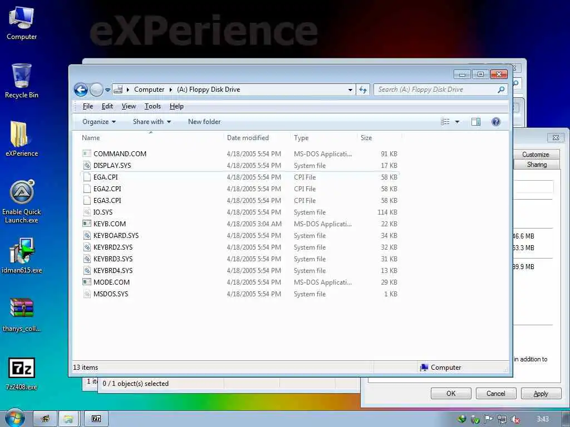This screenshot has width=570, height=427.
Task: Click OK in the properties dialog
Action: (x=451, y=393)
